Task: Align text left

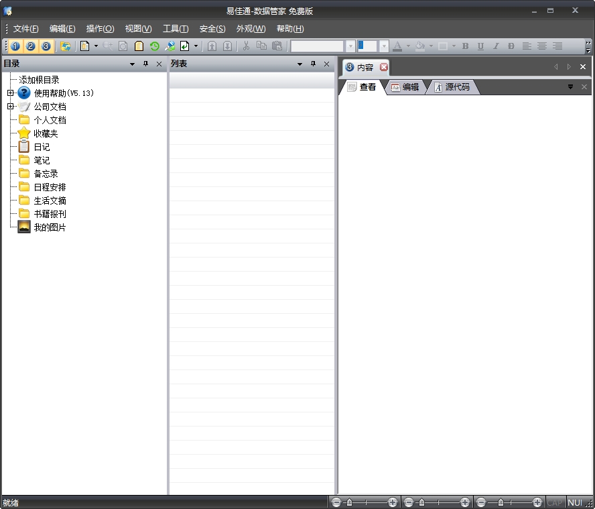Action: 527,46
